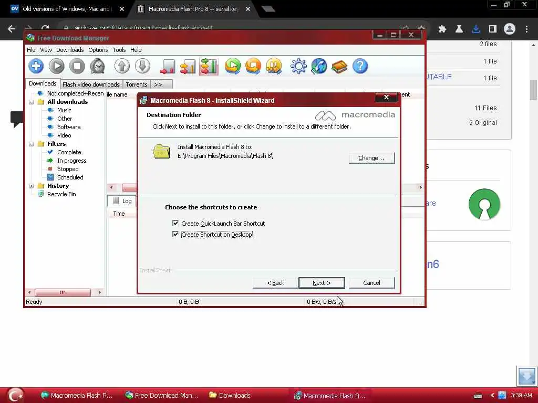Click the orange pause all downloads icon
Image resolution: width=538 pixels, height=403 pixels.
[x=274, y=66]
